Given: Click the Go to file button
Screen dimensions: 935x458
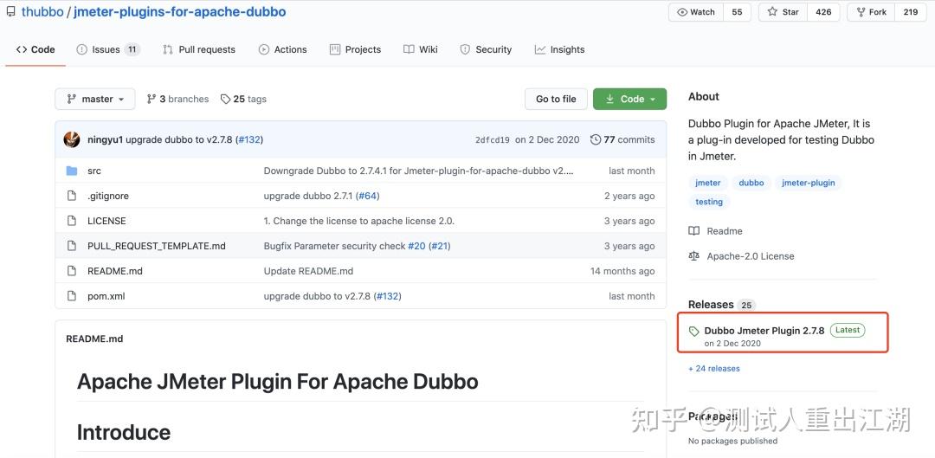Looking at the screenshot, I should pos(556,99).
